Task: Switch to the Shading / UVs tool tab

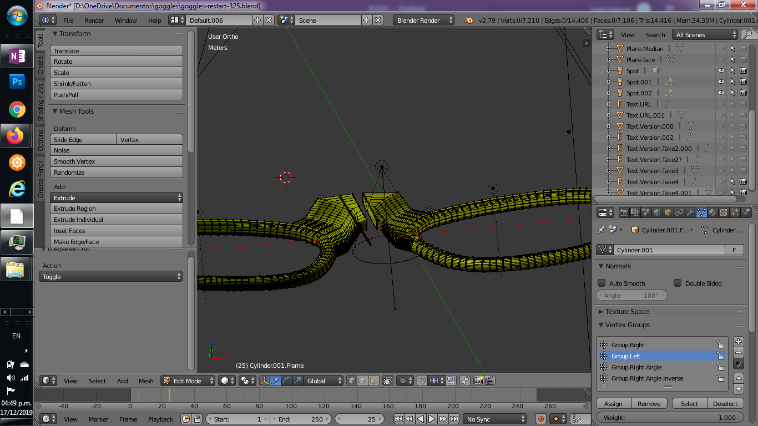Action: pyautogui.click(x=41, y=103)
